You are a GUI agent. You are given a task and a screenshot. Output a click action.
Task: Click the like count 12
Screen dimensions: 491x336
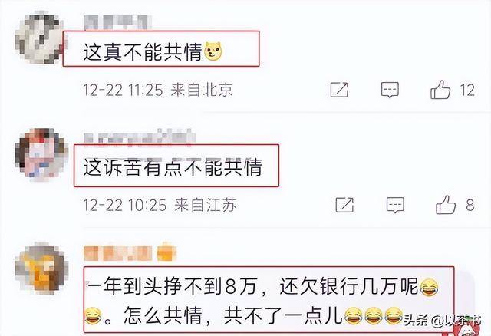pyautogui.click(x=467, y=91)
